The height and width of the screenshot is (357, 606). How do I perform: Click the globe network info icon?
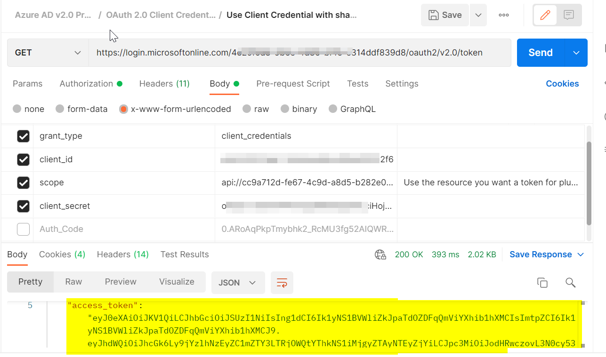[380, 255]
